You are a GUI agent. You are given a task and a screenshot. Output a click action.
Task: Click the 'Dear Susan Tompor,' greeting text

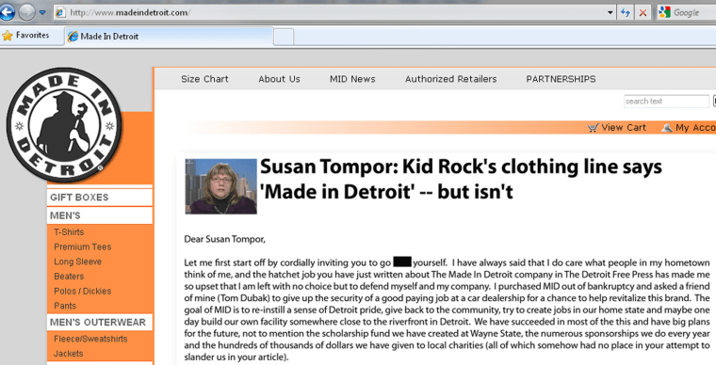click(224, 239)
